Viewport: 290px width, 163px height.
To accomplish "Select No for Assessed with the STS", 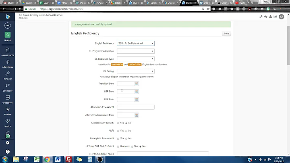I will tap(126, 123).
